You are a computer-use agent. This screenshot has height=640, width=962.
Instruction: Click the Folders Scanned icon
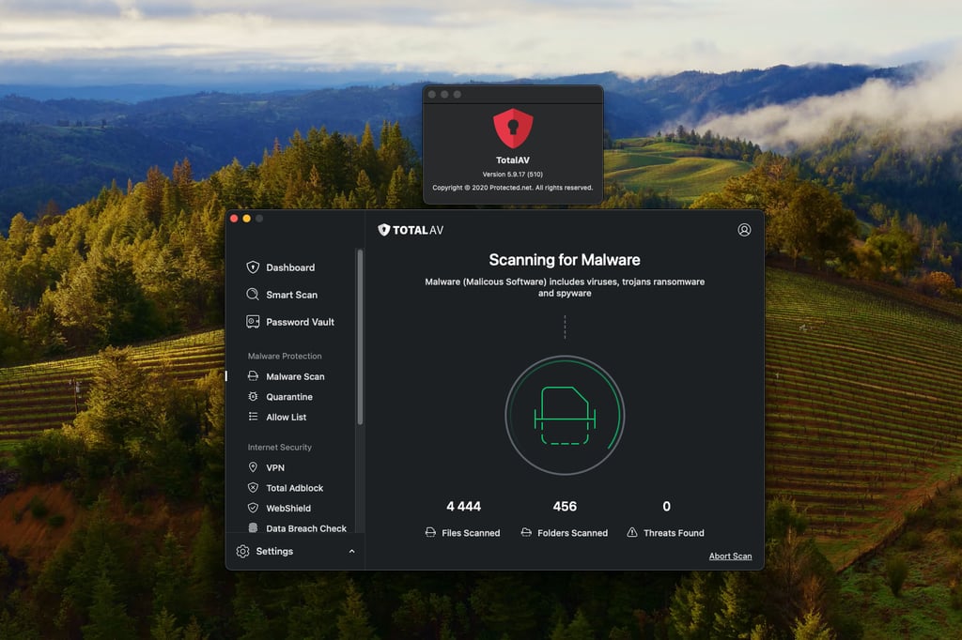pyautogui.click(x=526, y=532)
